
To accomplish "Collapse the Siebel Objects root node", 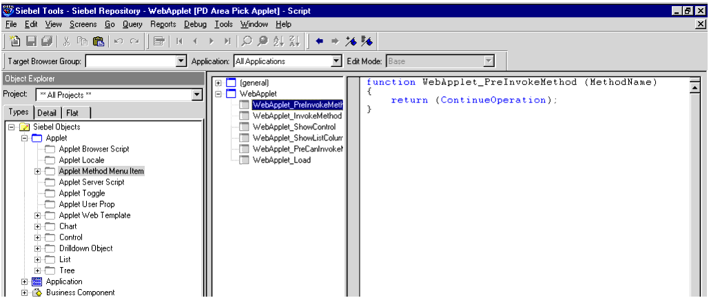I will [x=11, y=127].
